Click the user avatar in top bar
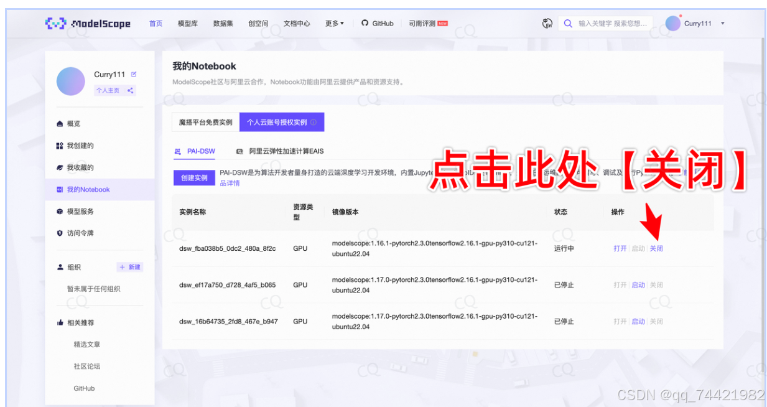This screenshot has height=407, width=767. tap(672, 24)
